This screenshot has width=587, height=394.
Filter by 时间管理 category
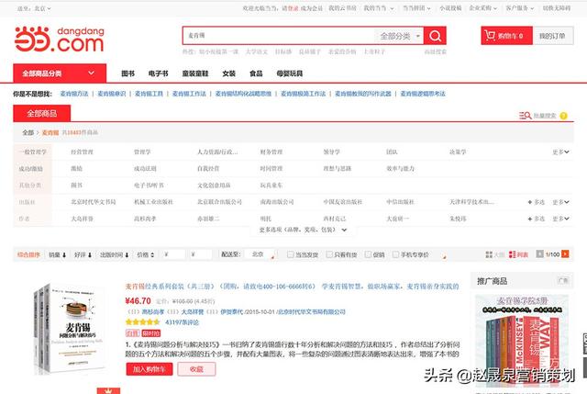[x=271, y=169]
